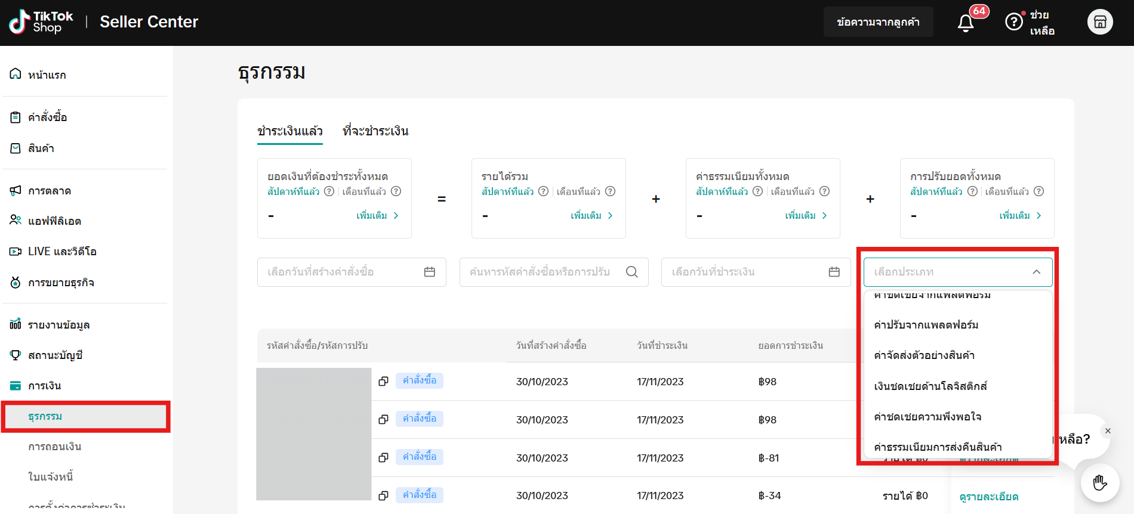Screen dimensions: 1134x514
Task: Click the help question mark icon
Action: click(1013, 22)
